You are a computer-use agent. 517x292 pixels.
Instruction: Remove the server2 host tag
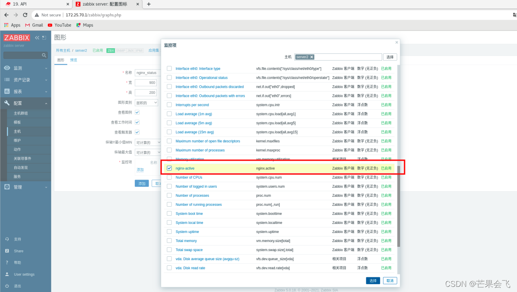[311, 57]
